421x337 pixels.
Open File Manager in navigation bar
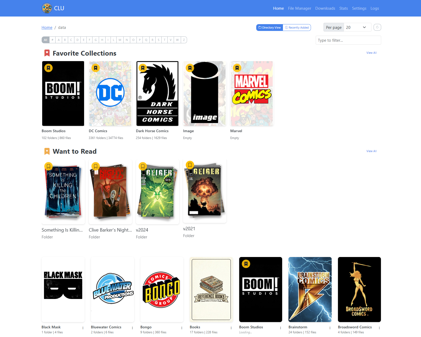[299, 8]
